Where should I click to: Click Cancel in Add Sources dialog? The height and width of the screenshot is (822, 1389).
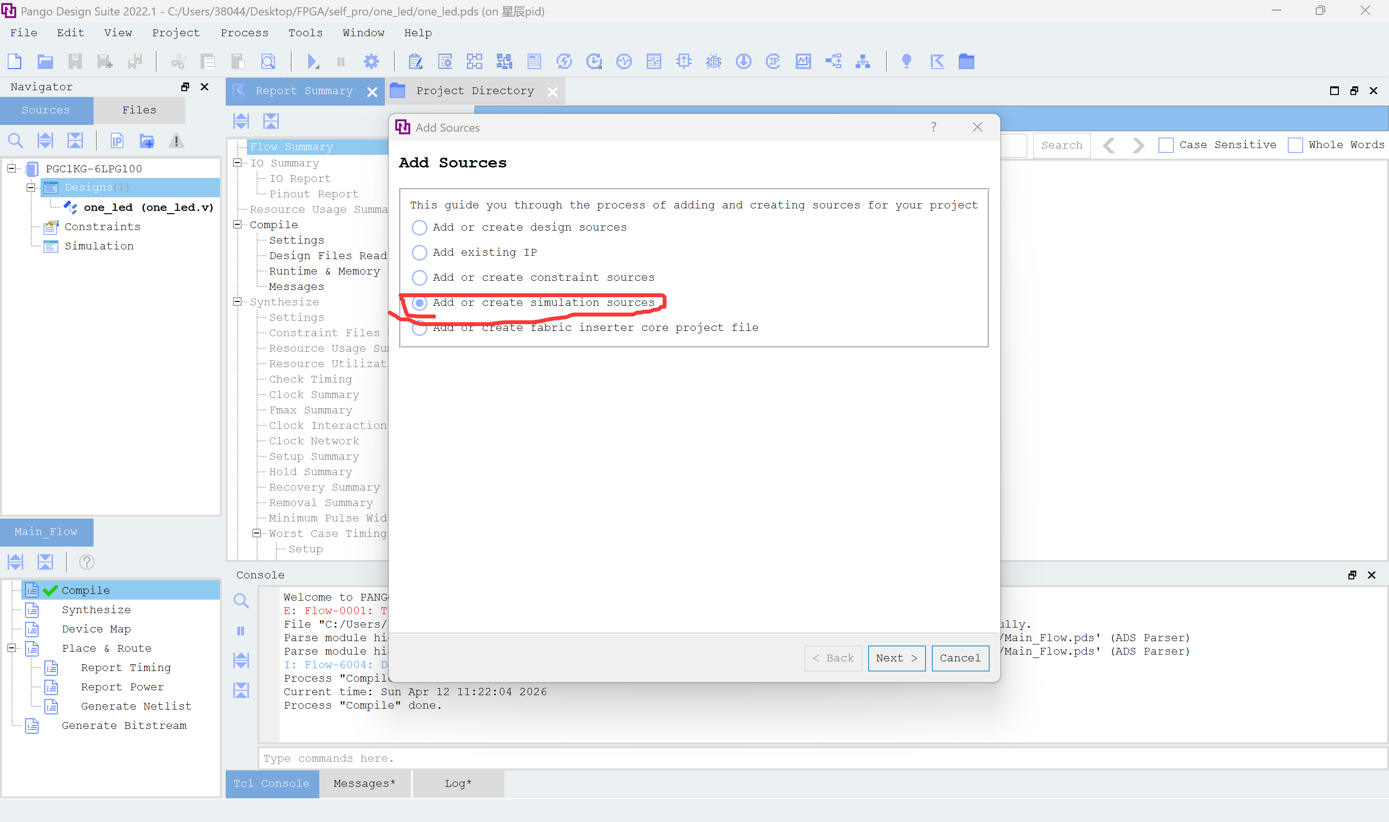959,658
